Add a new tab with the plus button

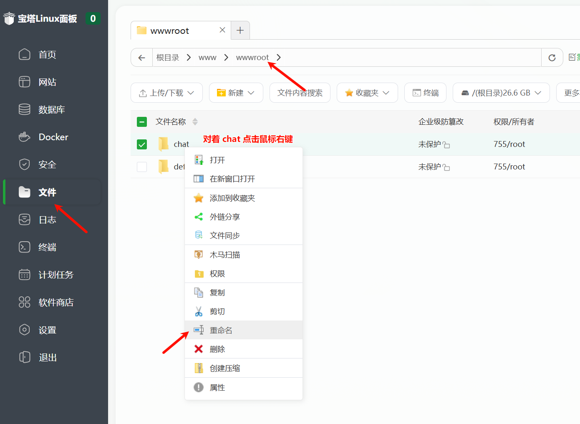pos(240,30)
